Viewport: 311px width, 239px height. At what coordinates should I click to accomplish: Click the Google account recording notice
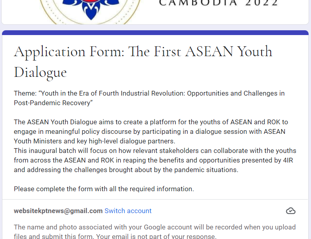tap(155, 227)
